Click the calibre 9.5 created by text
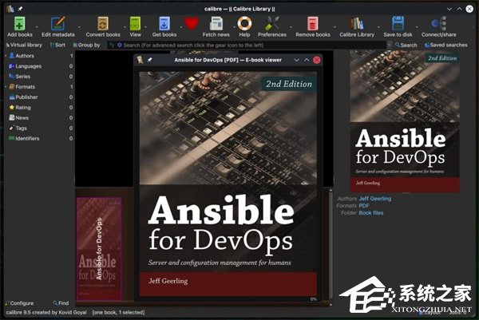 click(x=46, y=312)
